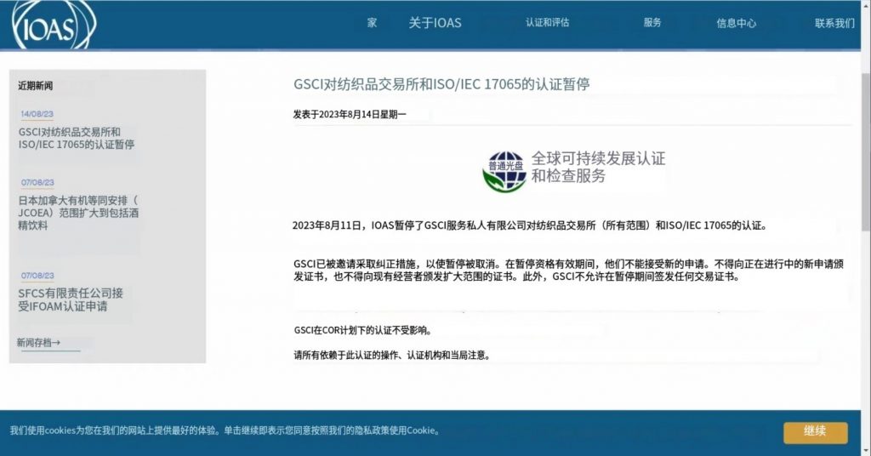The image size is (871, 456).
Task: Open the 家 home menu item
Action: tap(373, 23)
